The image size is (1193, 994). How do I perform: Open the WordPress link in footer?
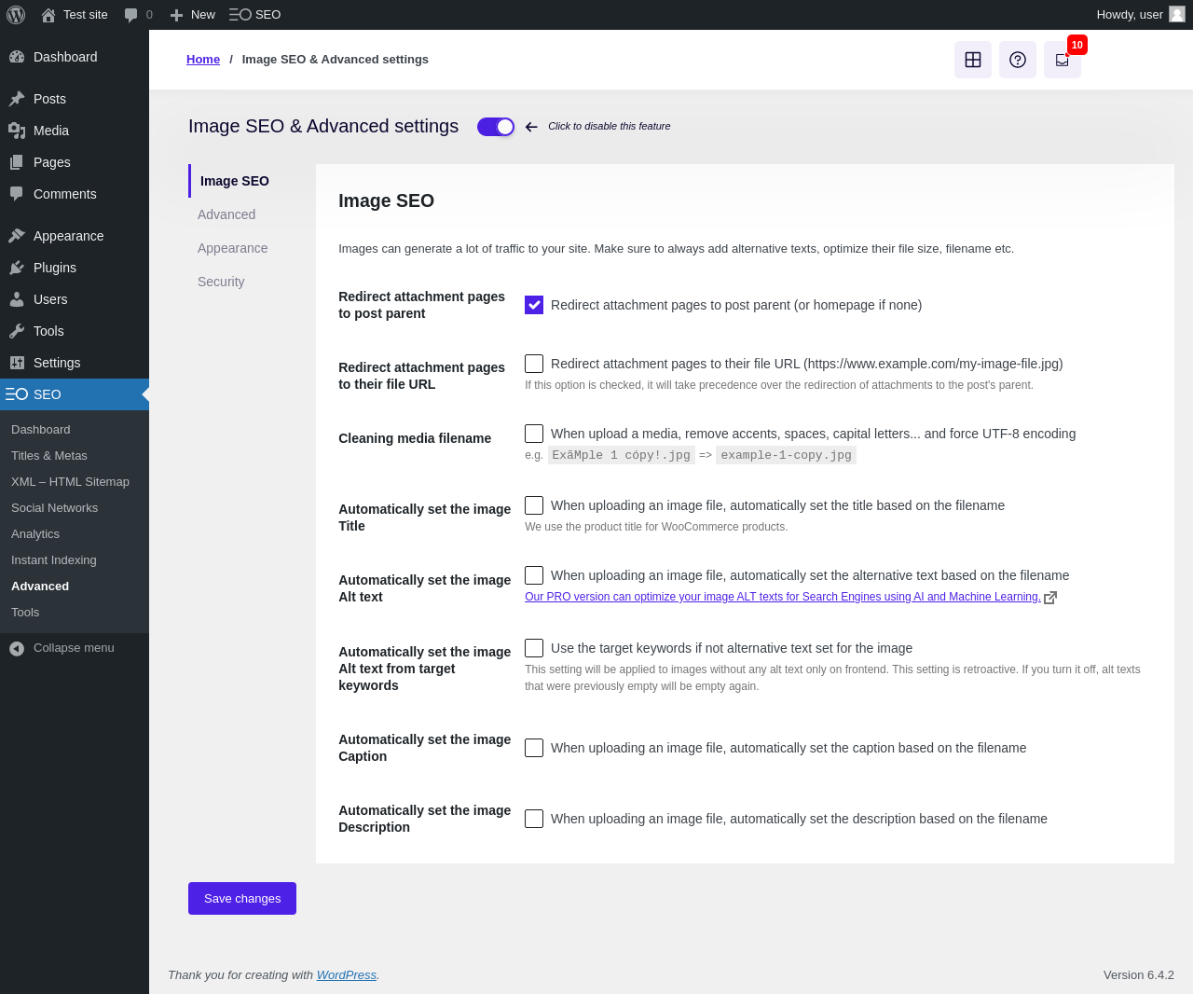pyautogui.click(x=347, y=975)
